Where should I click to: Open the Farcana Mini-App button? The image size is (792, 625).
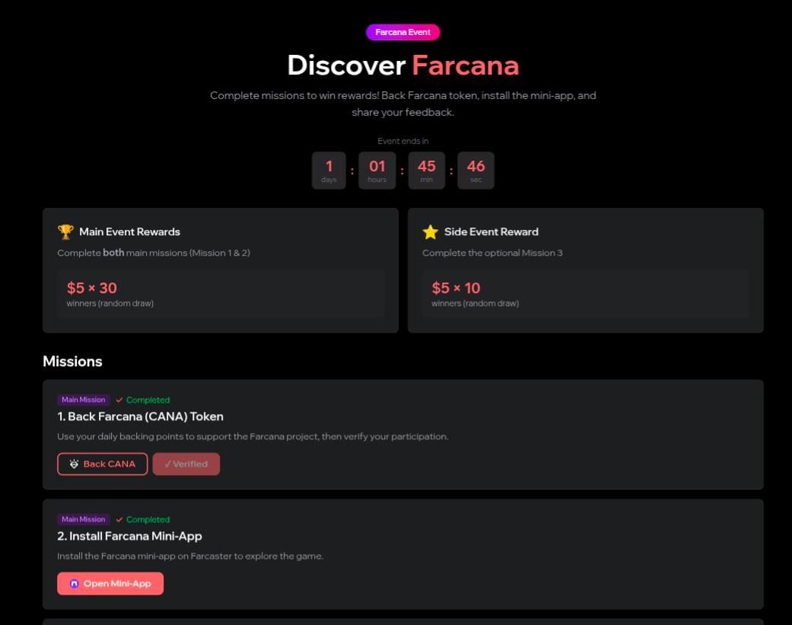[x=110, y=584]
